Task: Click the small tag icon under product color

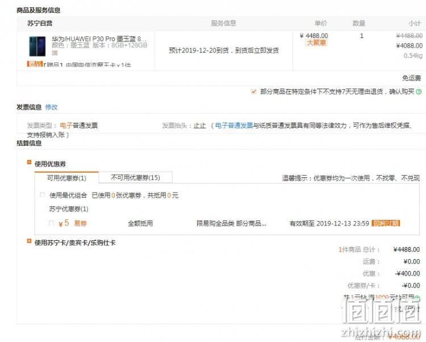Action: click(x=55, y=53)
